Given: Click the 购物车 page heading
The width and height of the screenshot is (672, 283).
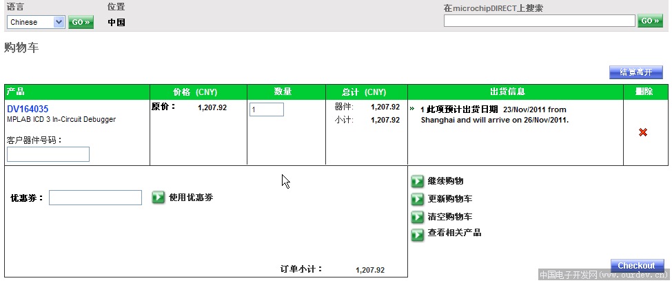Looking at the screenshot, I should (21, 48).
